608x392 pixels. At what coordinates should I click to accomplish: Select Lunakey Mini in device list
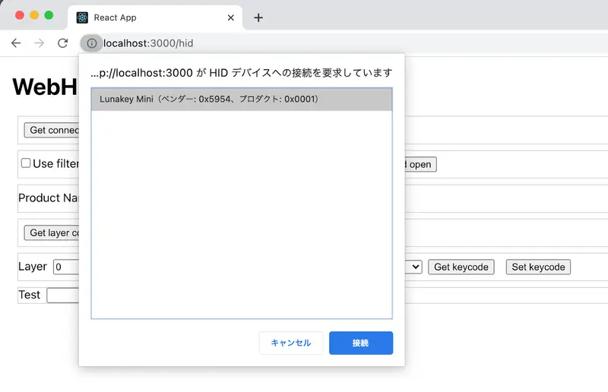[x=242, y=100]
